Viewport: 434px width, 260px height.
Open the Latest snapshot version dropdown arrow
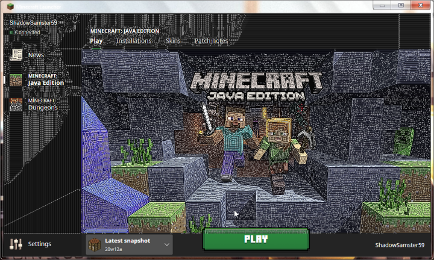167,244
